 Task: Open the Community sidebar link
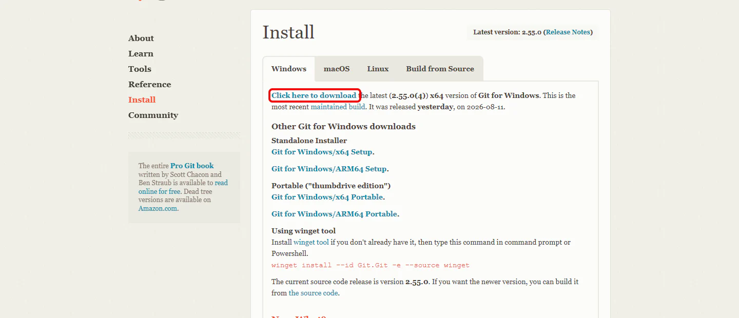[153, 115]
